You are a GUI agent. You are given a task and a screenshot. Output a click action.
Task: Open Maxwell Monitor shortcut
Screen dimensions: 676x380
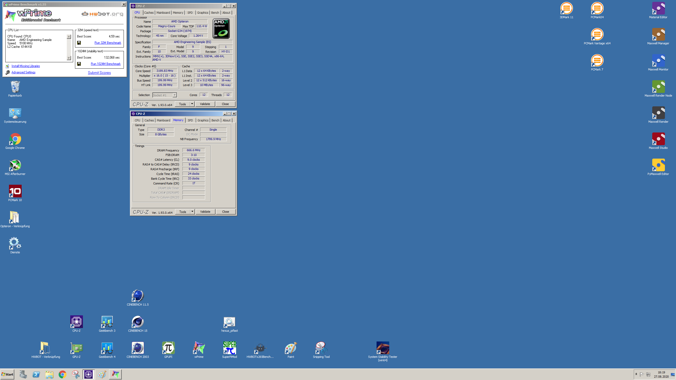(x=658, y=63)
